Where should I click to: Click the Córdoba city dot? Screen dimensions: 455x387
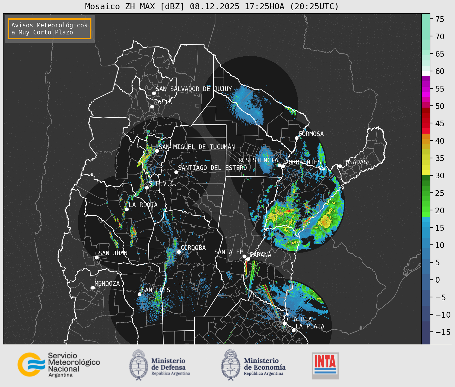tap(179, 252)
